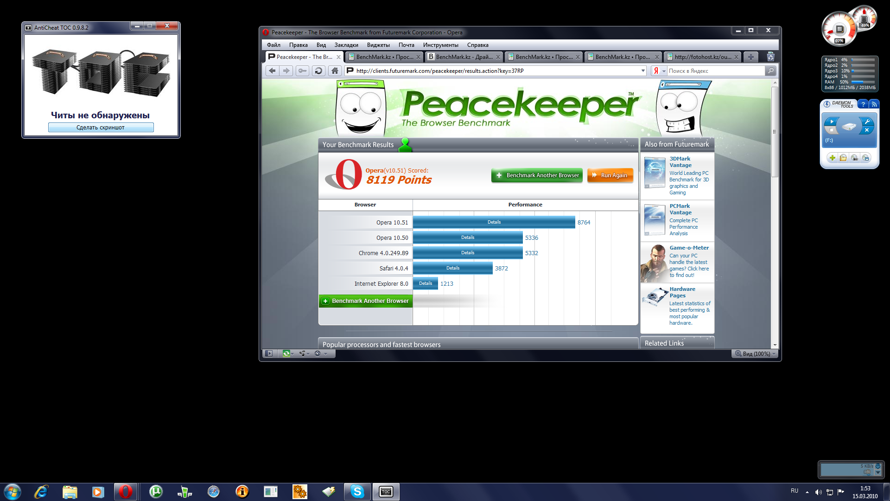Open Game-o-Meter link
890x501 pixels.
point(689,248)
